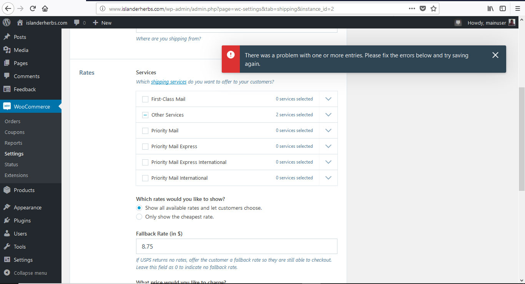525x284 pixels.
Task: Go to WooCommerce Orders
Action: pos(12,121)
